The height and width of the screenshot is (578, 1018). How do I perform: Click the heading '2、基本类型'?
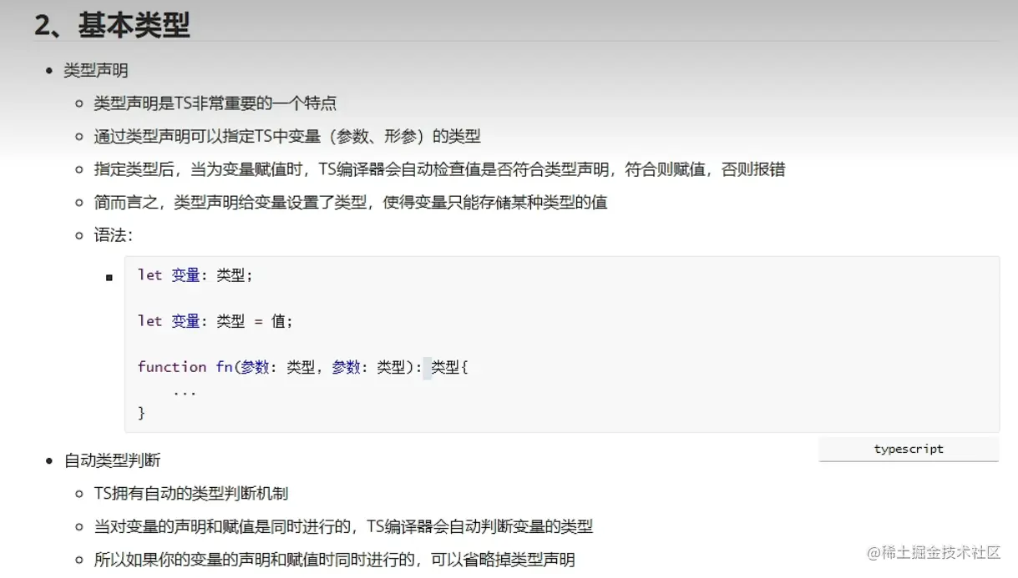pos(113,25)
